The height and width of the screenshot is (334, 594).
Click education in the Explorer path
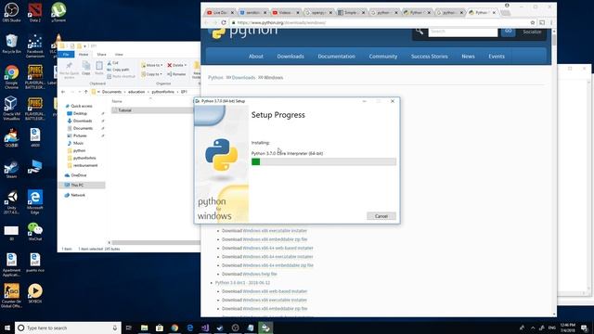click(136, 92)
